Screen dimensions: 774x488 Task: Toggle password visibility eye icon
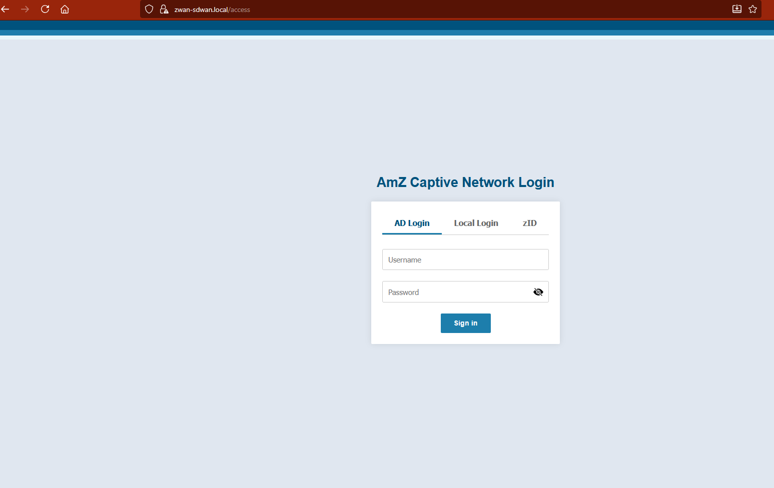click(538, 292)
